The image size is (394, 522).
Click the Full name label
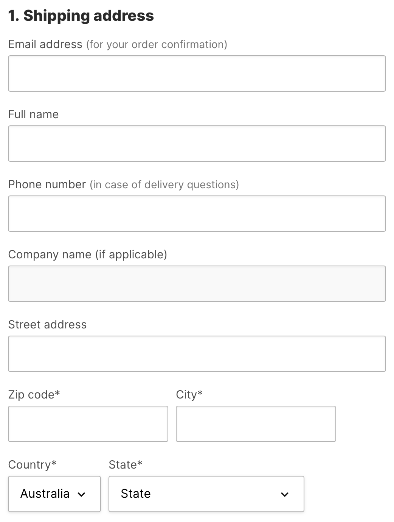click(33, 114)
